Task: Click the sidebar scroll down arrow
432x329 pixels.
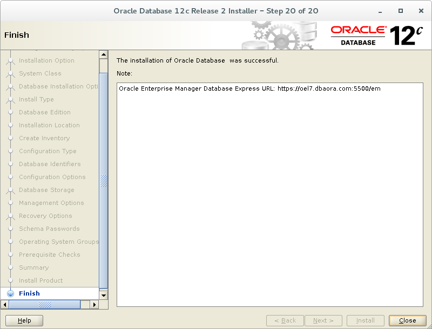Action: (103, 296)
